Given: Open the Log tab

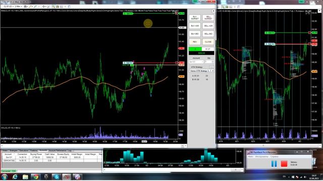Looking at the screenshot, I should click(x=70, y=151).
